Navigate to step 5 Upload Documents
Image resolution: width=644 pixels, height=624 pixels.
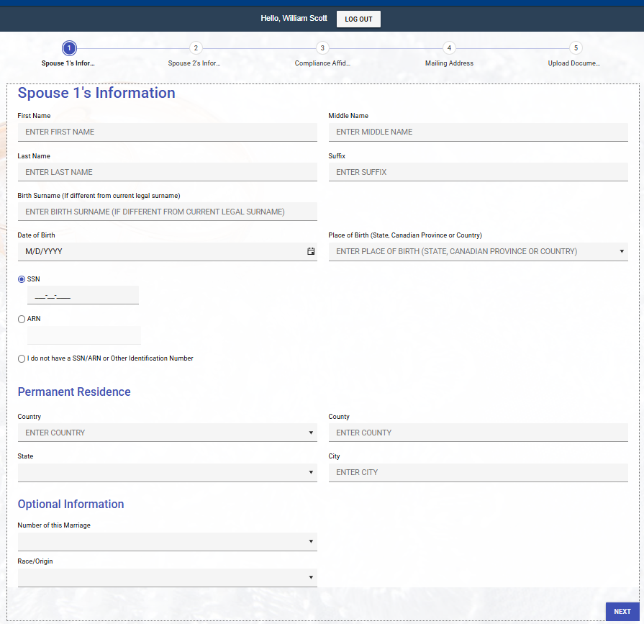[x=575, y=48]
